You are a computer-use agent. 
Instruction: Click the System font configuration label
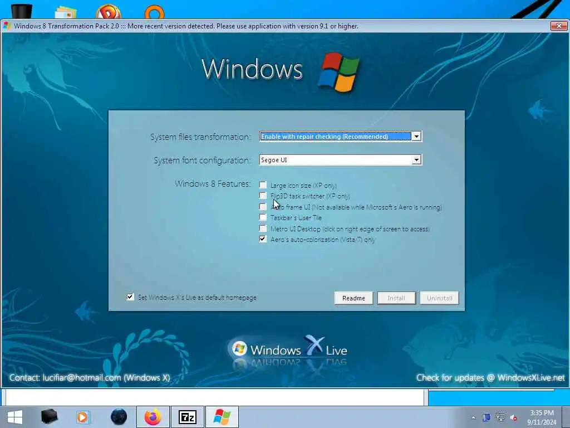(x=202, y=160)
